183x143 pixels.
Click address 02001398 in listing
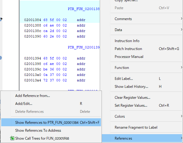coord(33,64)
